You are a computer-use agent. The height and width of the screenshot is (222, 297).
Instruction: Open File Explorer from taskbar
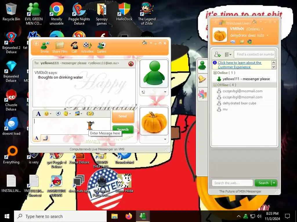pyautogui.click(x=114, y=216)
